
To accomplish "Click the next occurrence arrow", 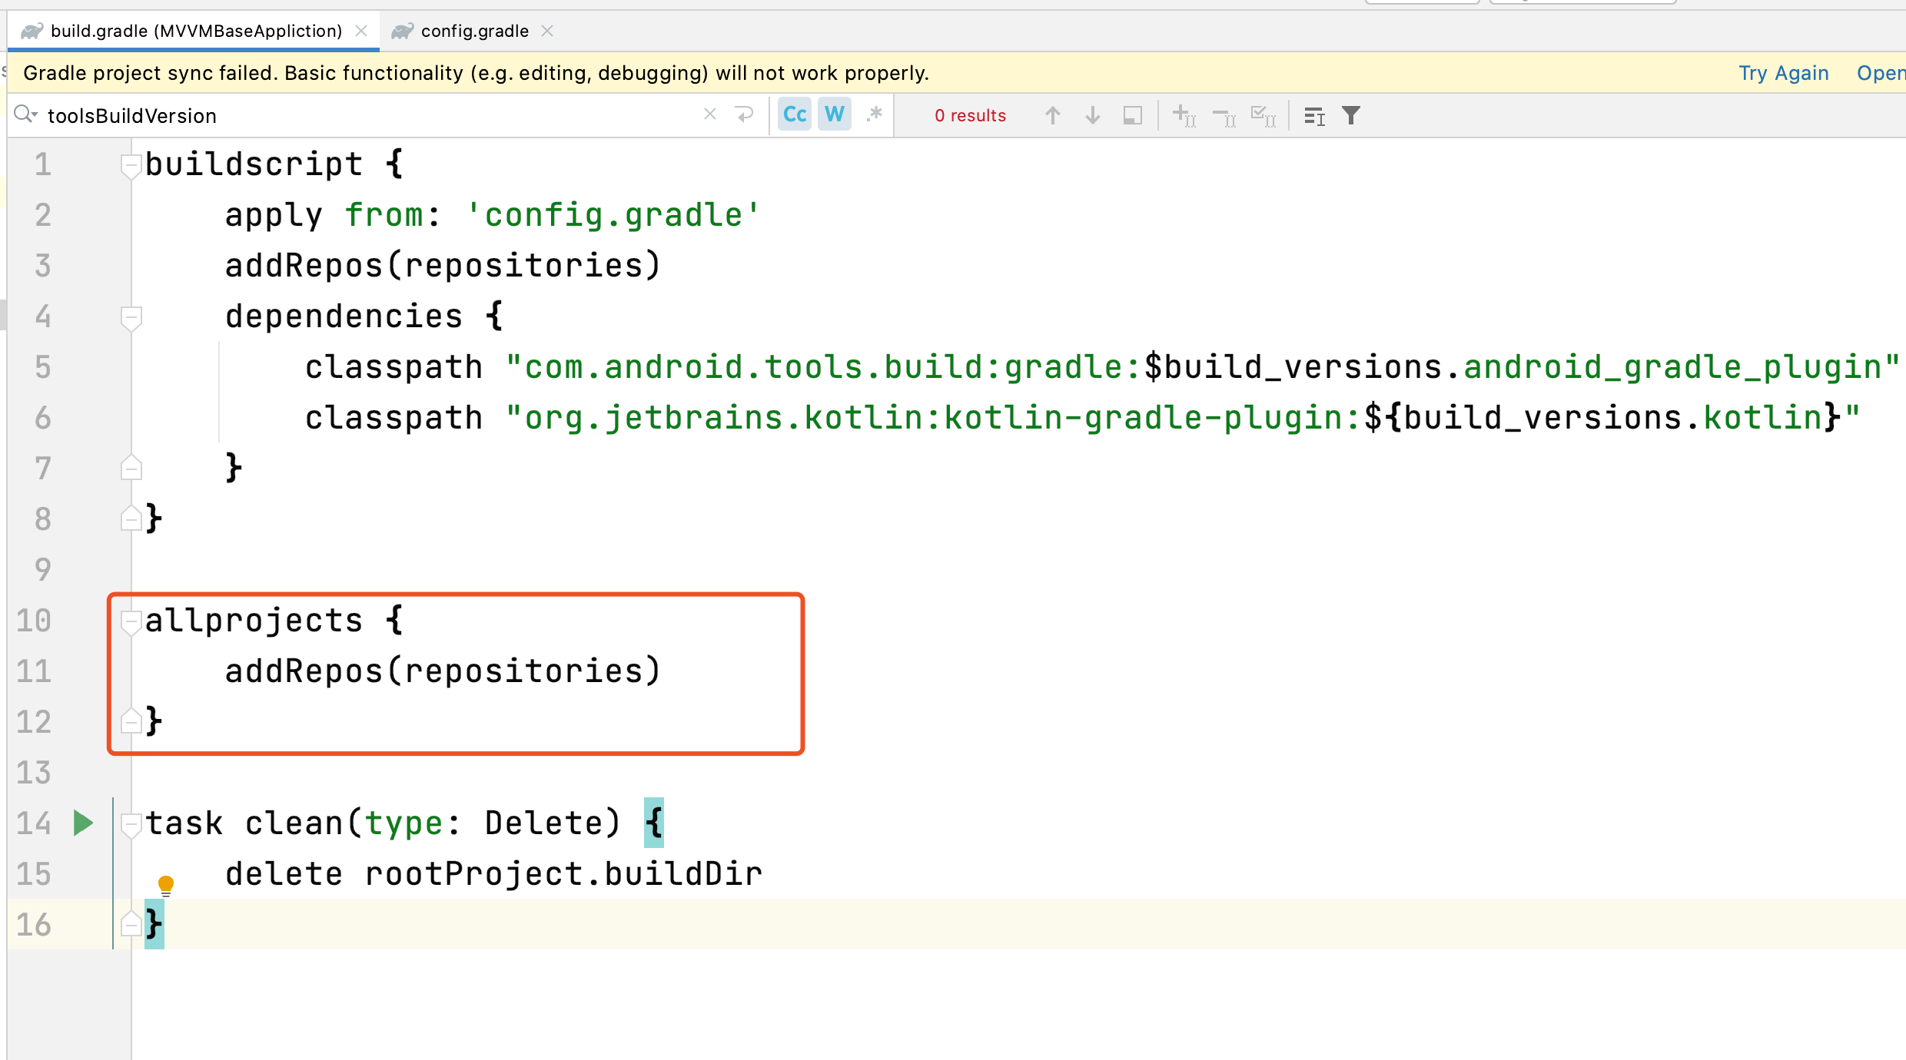I will (x=1092, y=115).
